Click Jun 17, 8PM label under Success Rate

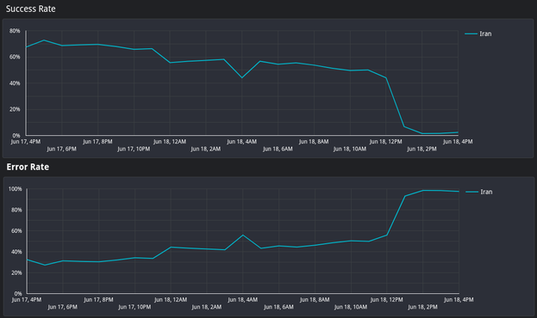[x=97, y=142]
